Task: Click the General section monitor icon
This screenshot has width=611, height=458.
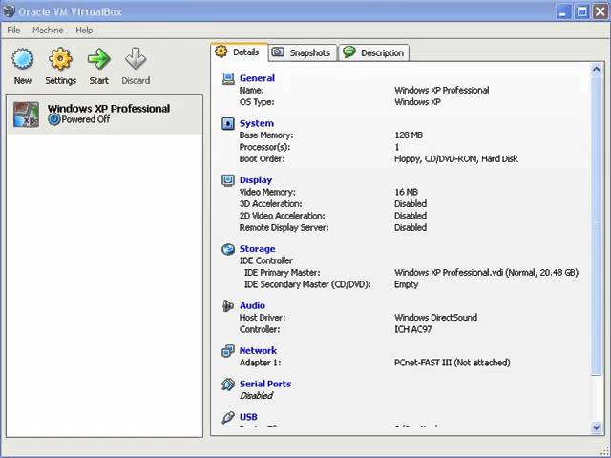Action: [x=228, y=78]
